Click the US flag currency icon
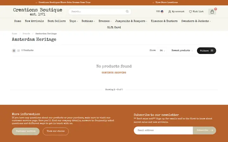Image resolution: width=228 pixels, height=142 pixels. 162,12
